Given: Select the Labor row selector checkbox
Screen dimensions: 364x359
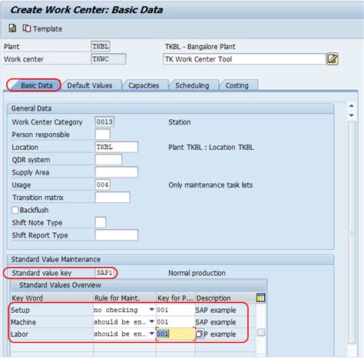Looking at the screenshot, I should (x=261, y=332).
